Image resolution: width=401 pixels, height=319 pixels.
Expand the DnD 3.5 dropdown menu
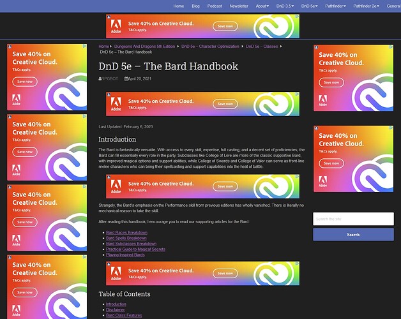click(x=285, y=6)
